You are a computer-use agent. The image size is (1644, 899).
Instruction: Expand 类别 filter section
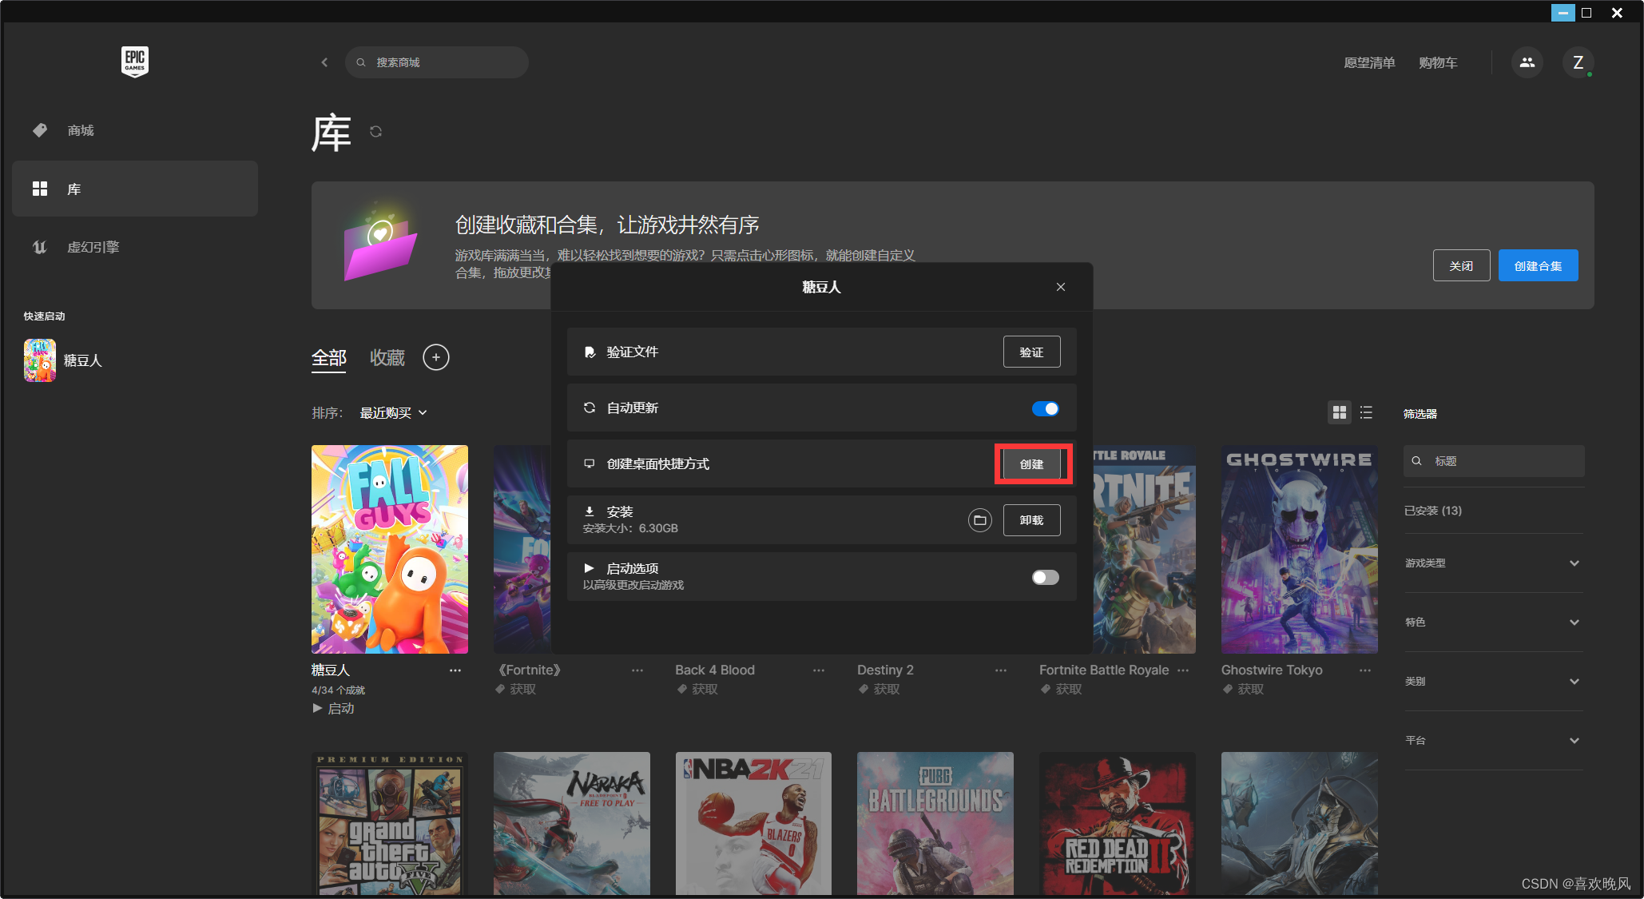click(1493, 682)
